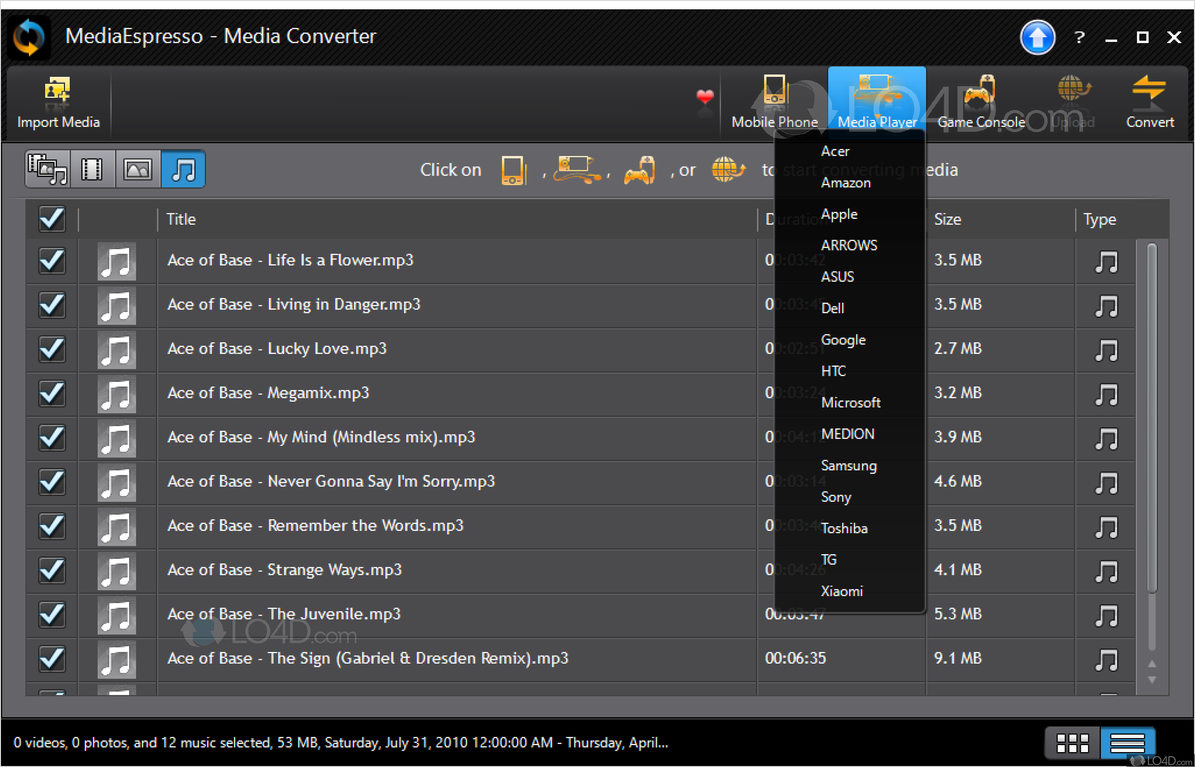
Task: Click the MediaEspresso logo icon
Action: 29,37
